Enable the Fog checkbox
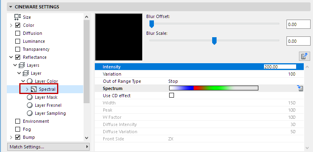 [x=18, y=129]
